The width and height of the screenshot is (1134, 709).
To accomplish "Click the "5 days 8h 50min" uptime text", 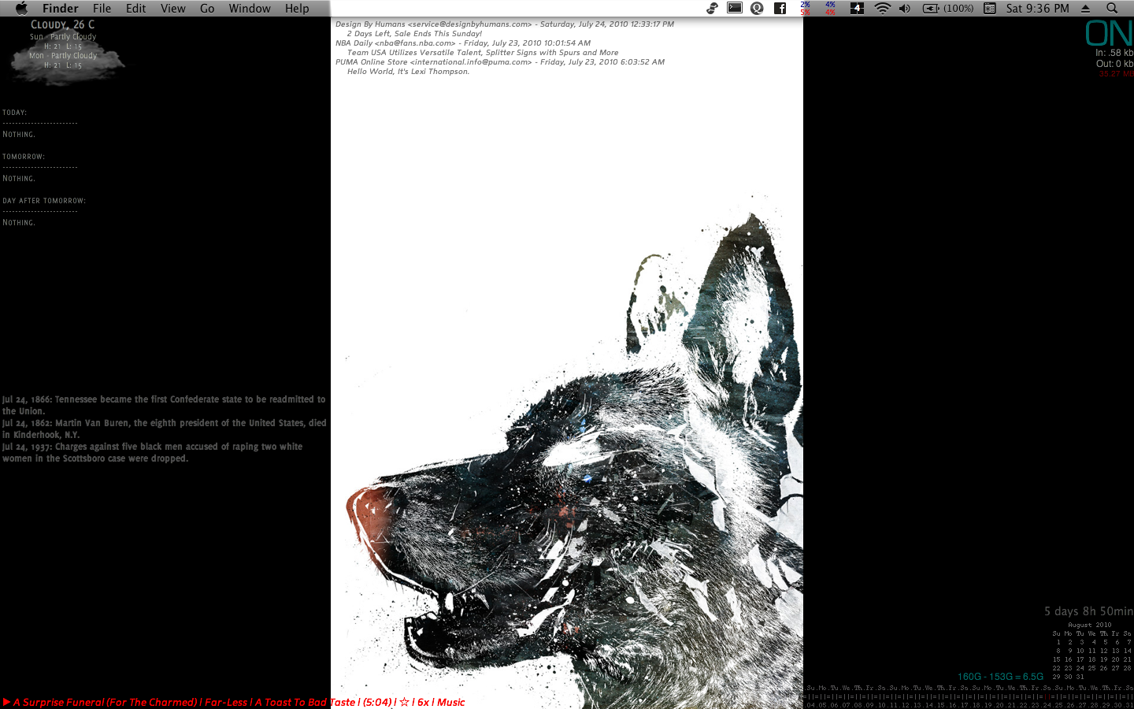I will pyautogui.click(x=1088, y=611).
